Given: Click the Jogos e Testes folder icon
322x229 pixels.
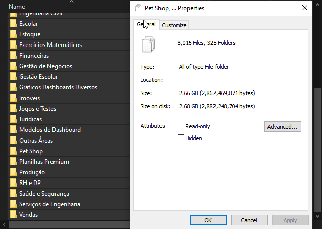Looking at the screenshot, I should click(x=13, y=109).
